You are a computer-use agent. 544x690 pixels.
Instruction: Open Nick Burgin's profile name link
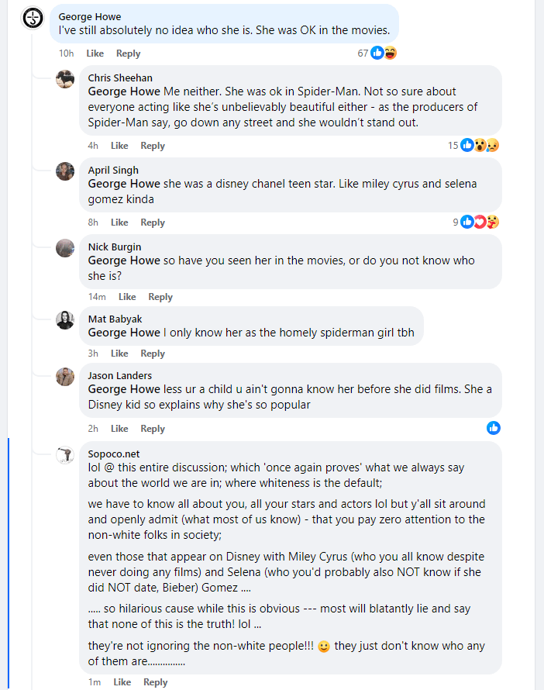coord(115,247)
